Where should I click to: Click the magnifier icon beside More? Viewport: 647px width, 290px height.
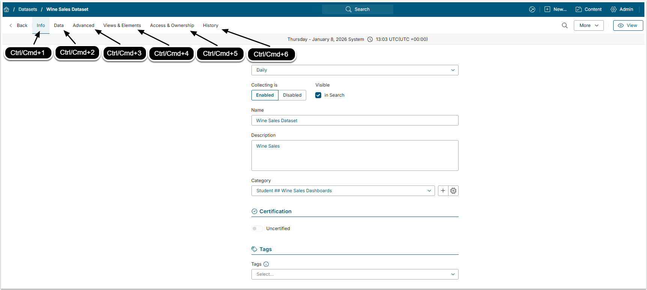(564, 25)
